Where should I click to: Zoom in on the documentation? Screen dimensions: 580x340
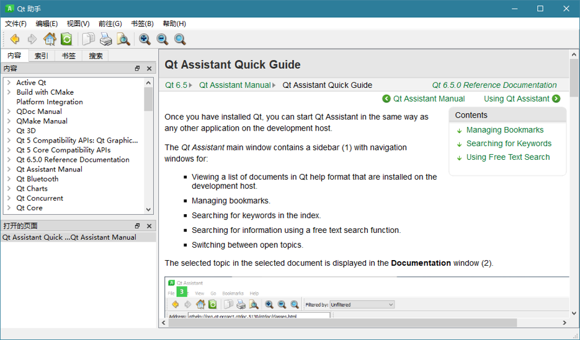[145, 39]
